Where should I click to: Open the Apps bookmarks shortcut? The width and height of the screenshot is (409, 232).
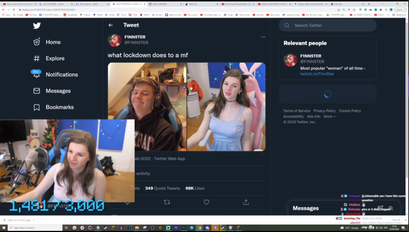point(6,15)
